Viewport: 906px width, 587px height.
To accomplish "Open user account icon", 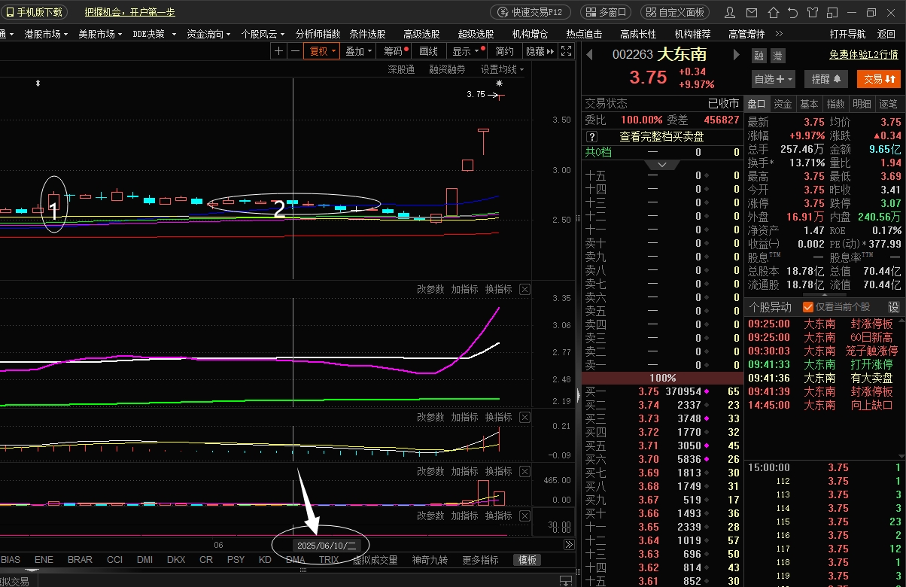I will pos(730,12).
